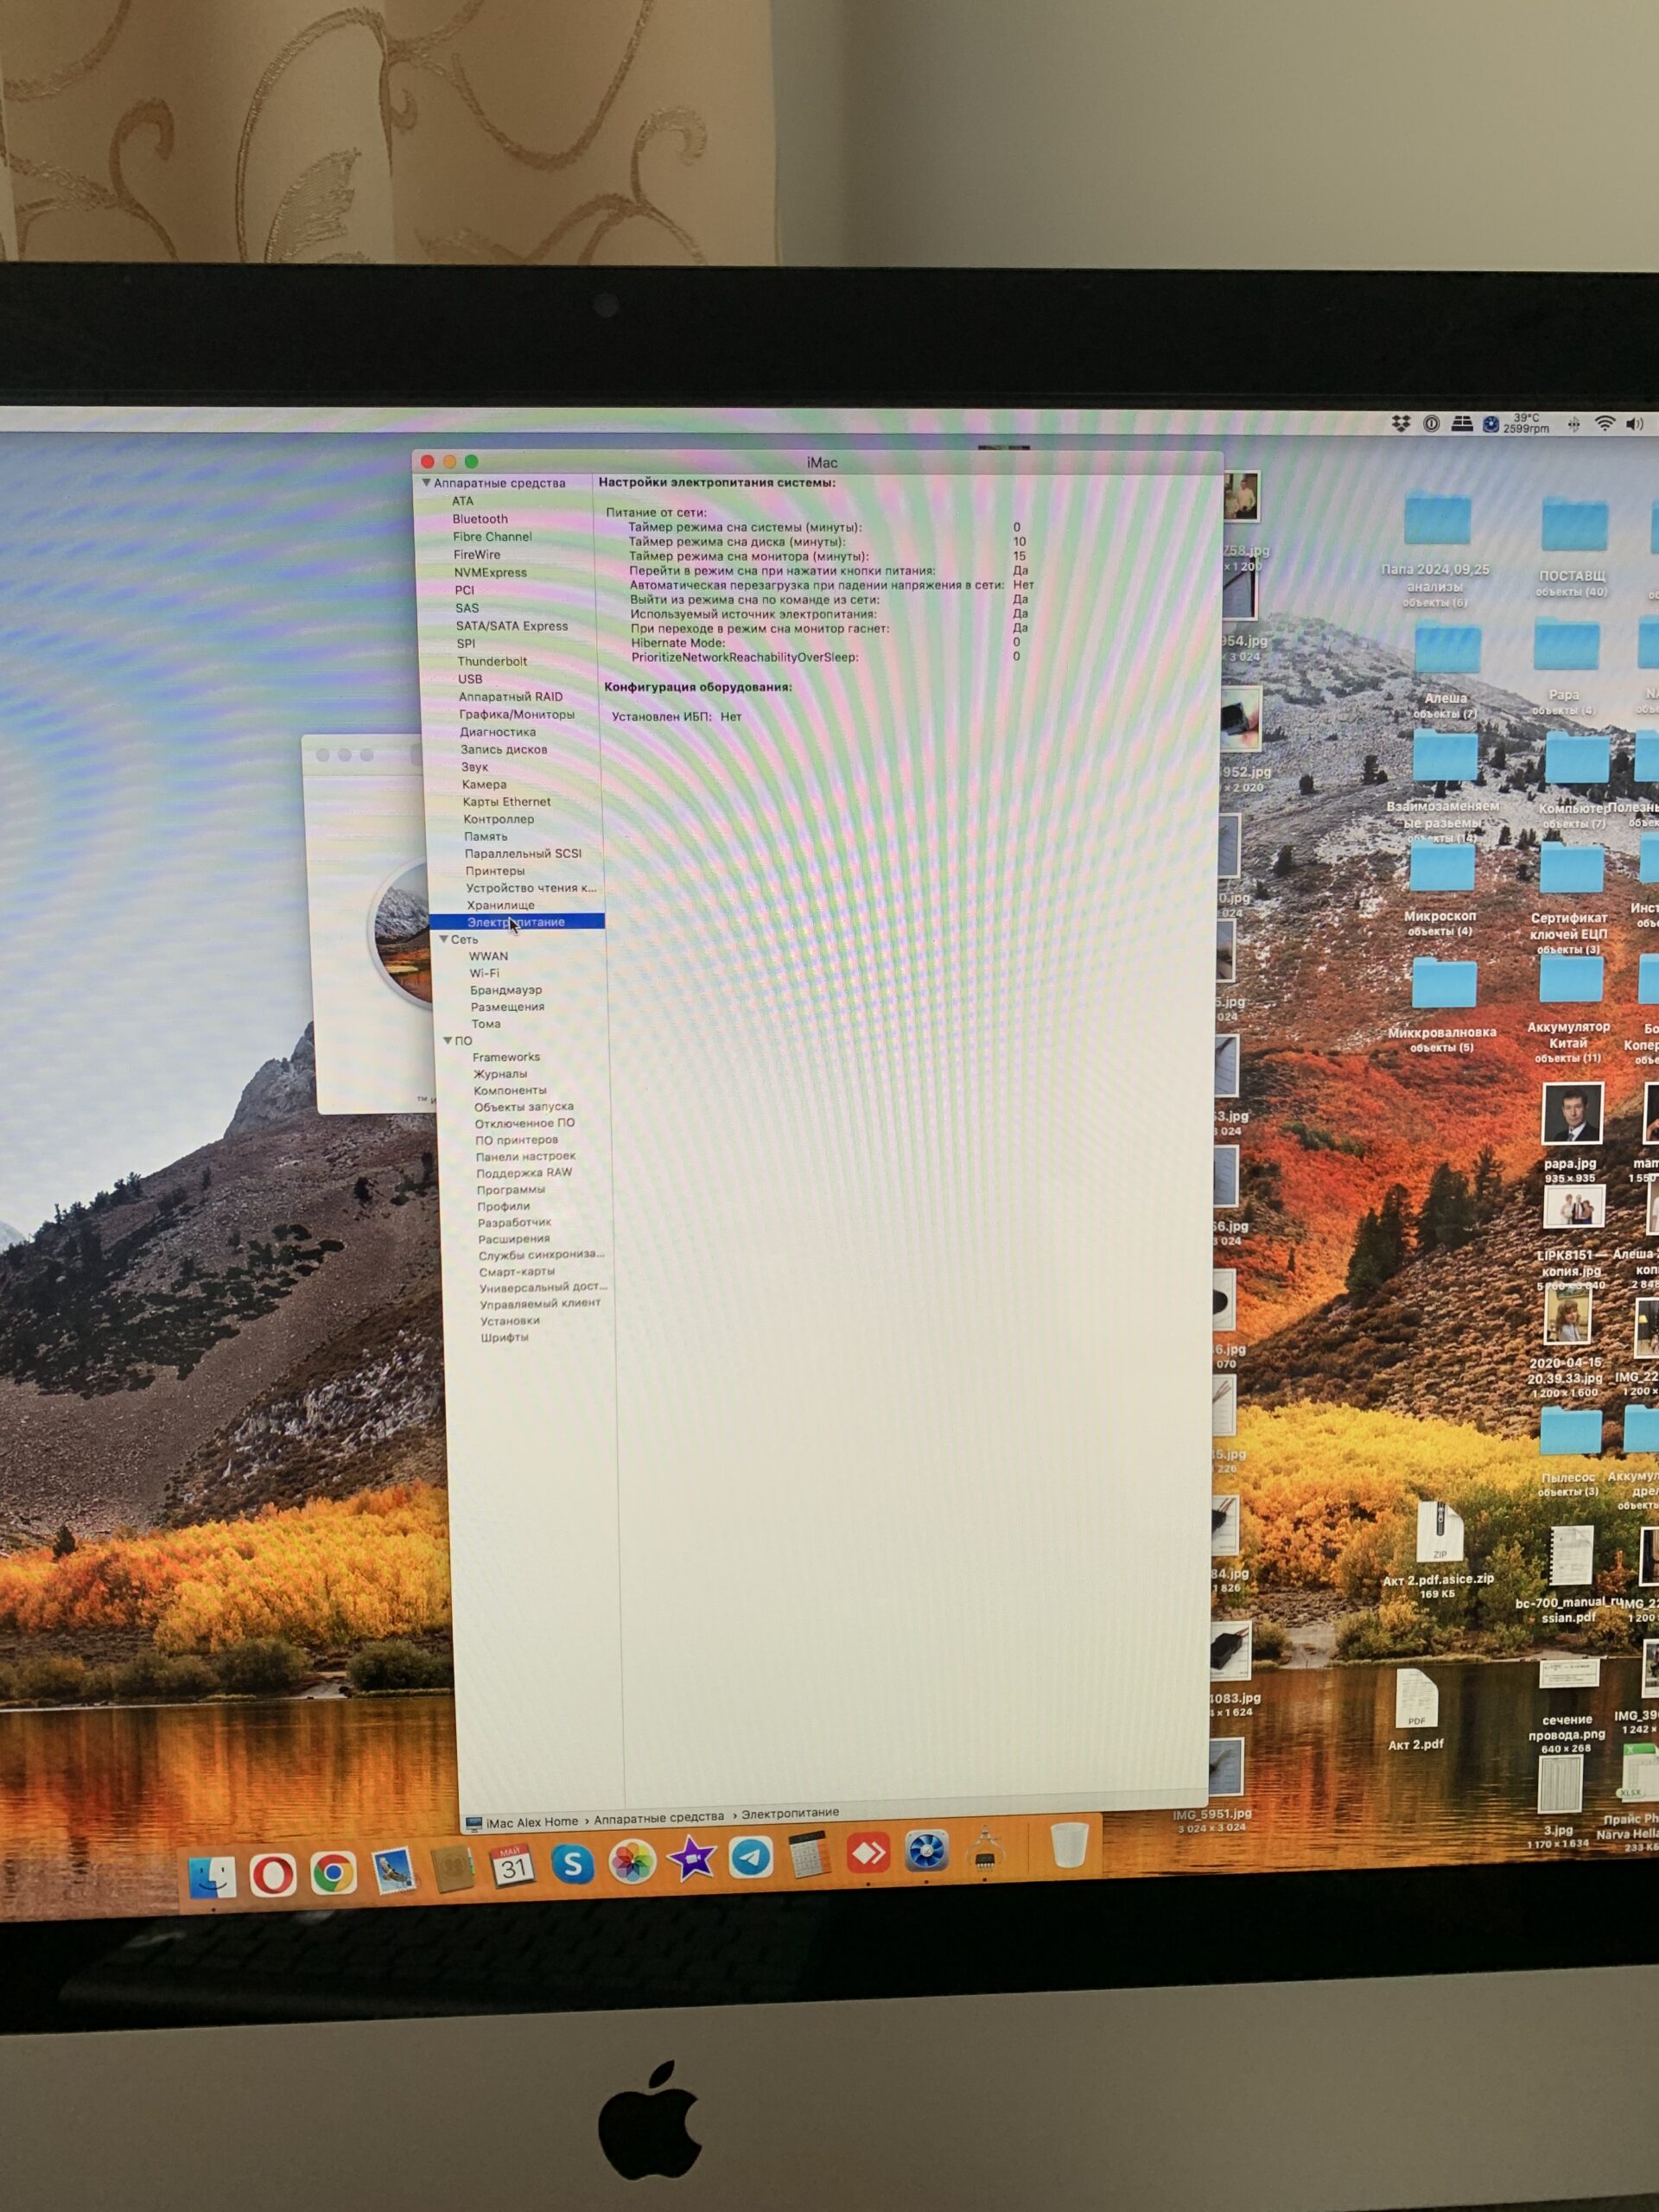Click the PrioritizeNetworkReachabilityOverSleep row
Screen dimensions: 1659x2212
826,657
